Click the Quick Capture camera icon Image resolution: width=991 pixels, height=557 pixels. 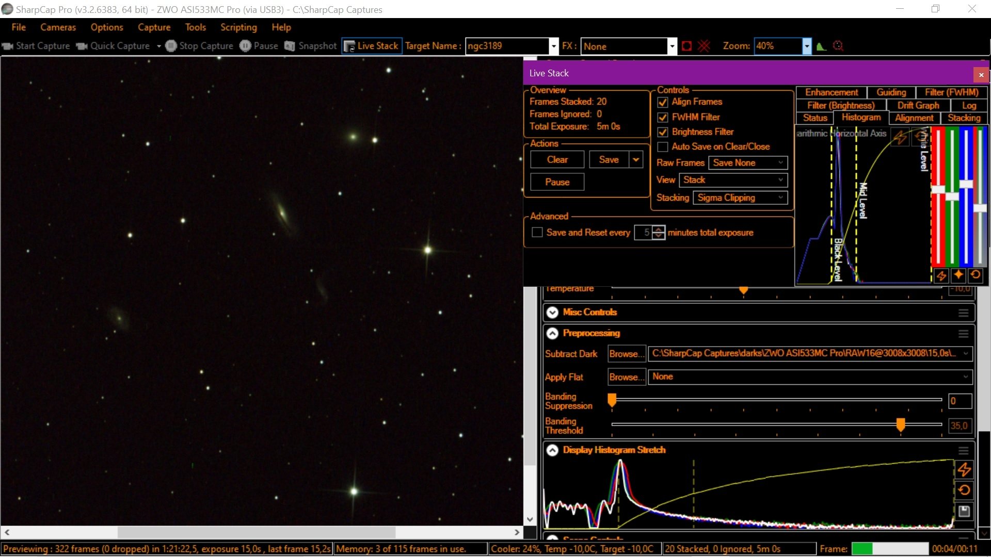click(82, 46)
